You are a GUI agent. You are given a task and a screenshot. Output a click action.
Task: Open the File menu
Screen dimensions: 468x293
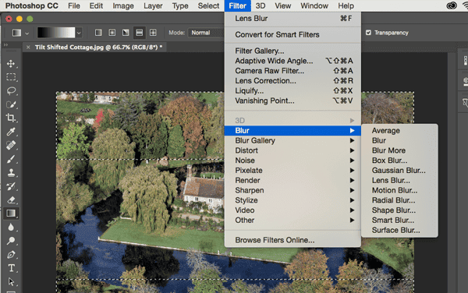coord(74,5)
